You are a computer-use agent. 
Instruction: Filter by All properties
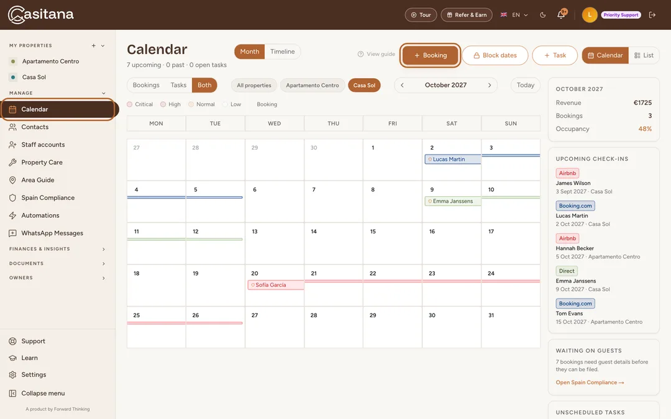(254, 86)
